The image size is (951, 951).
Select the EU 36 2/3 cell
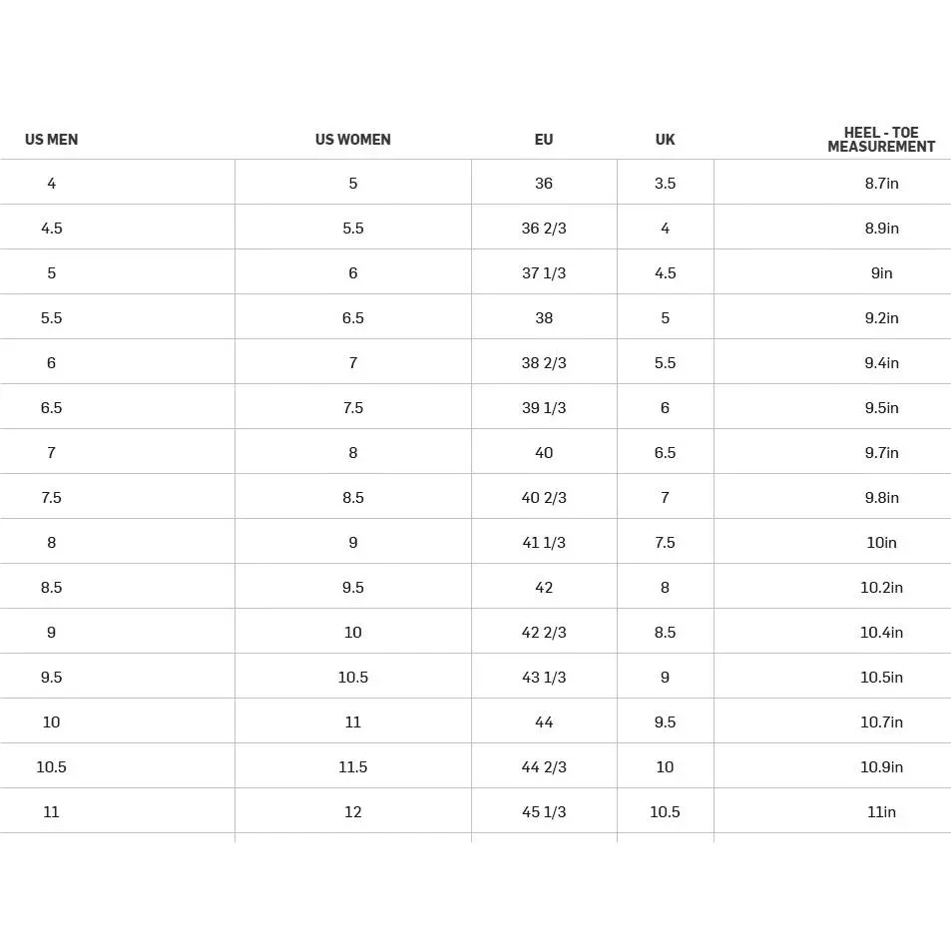[x=544, y=229]
